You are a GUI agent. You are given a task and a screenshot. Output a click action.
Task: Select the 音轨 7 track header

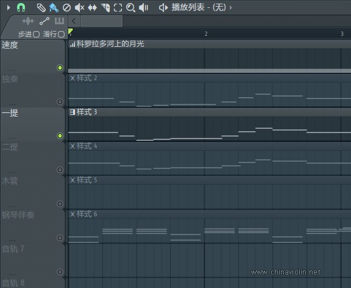point(33,261)
